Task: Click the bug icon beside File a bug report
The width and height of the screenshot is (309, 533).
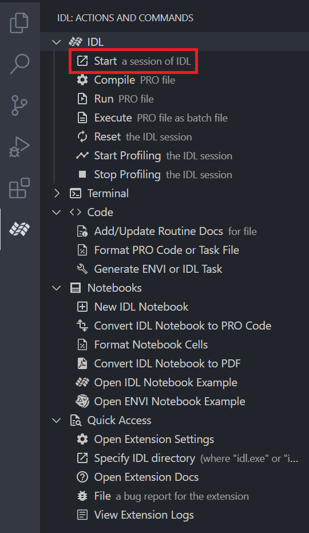Action: click(82, 496)
